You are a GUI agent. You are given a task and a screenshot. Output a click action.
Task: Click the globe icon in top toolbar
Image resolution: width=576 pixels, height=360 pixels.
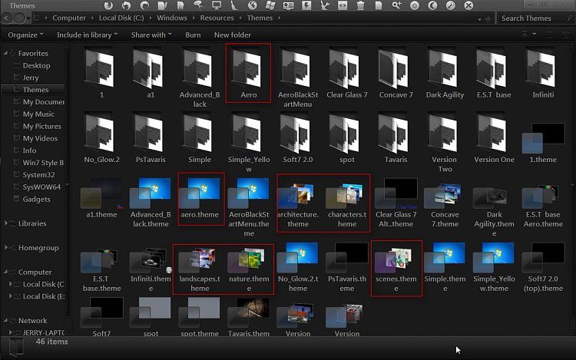pyautogui.click(x=253, y=5)
